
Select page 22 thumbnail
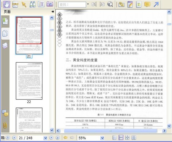coord(29,81)
